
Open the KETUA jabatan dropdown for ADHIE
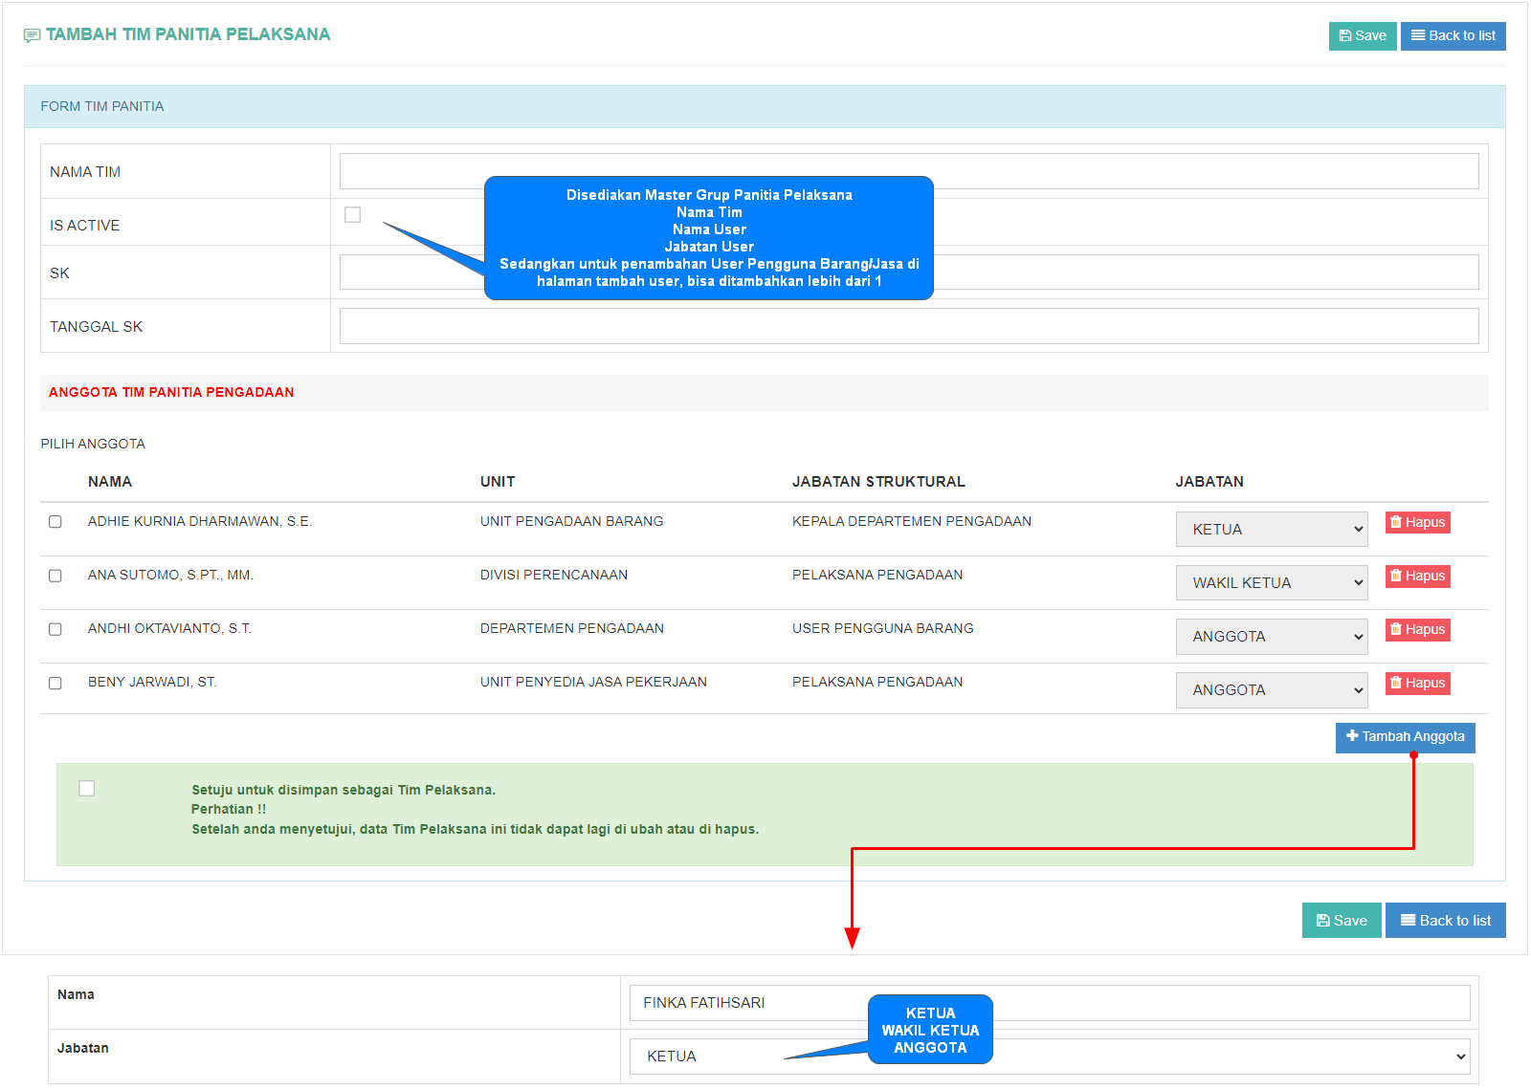(1271, 530)
